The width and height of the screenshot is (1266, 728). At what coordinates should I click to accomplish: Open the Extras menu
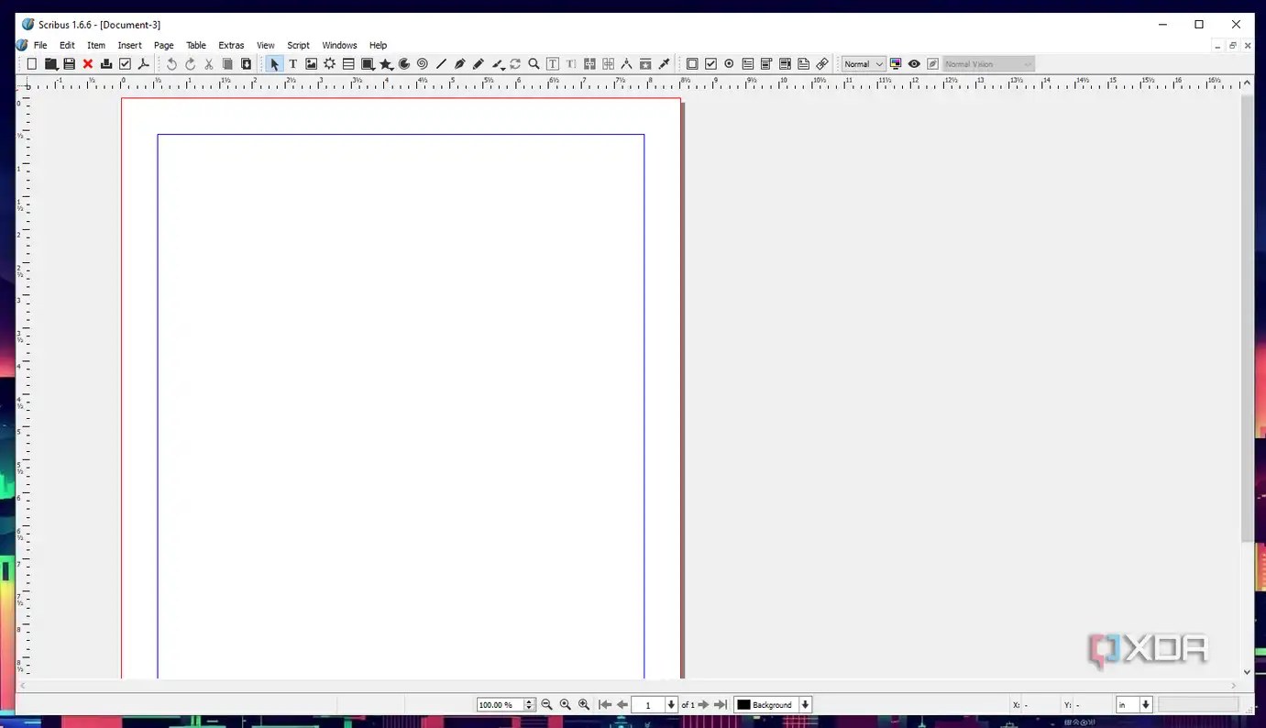[x=231, y=45]
